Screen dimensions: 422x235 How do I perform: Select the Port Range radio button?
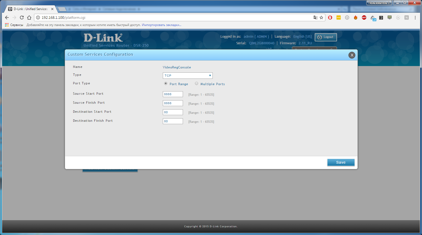pyautogui.click(x=166, y=84)
